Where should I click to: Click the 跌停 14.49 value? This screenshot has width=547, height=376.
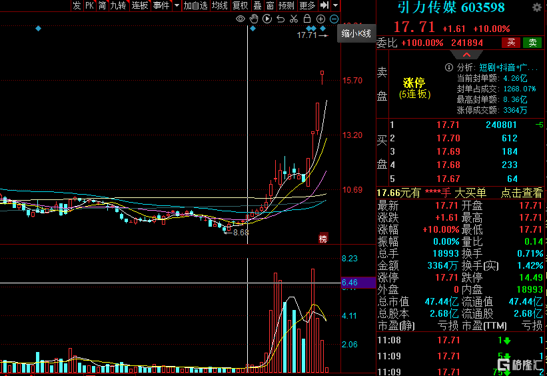point(531,277)
